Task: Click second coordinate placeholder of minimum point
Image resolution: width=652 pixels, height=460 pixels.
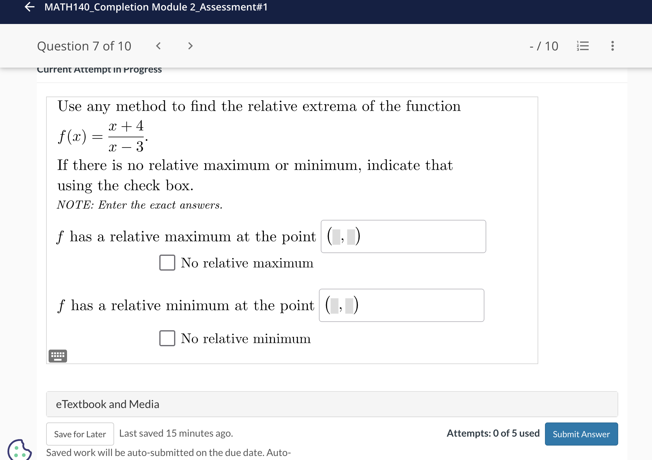Action: (349, 306)
